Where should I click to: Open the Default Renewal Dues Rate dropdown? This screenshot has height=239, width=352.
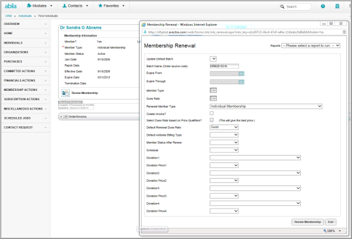(x=224, y=127)
